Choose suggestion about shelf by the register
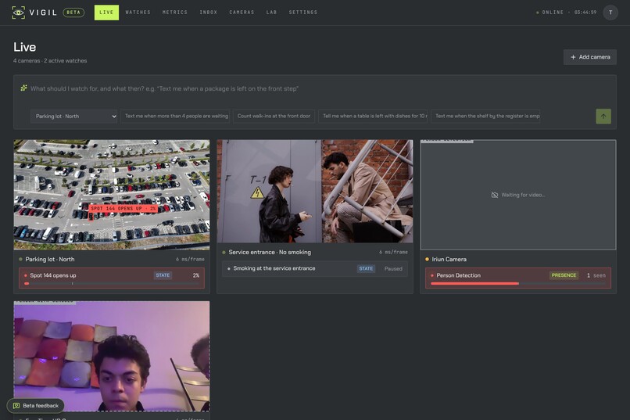This screenshot has height=420, width=630. (x=485, y=117)
